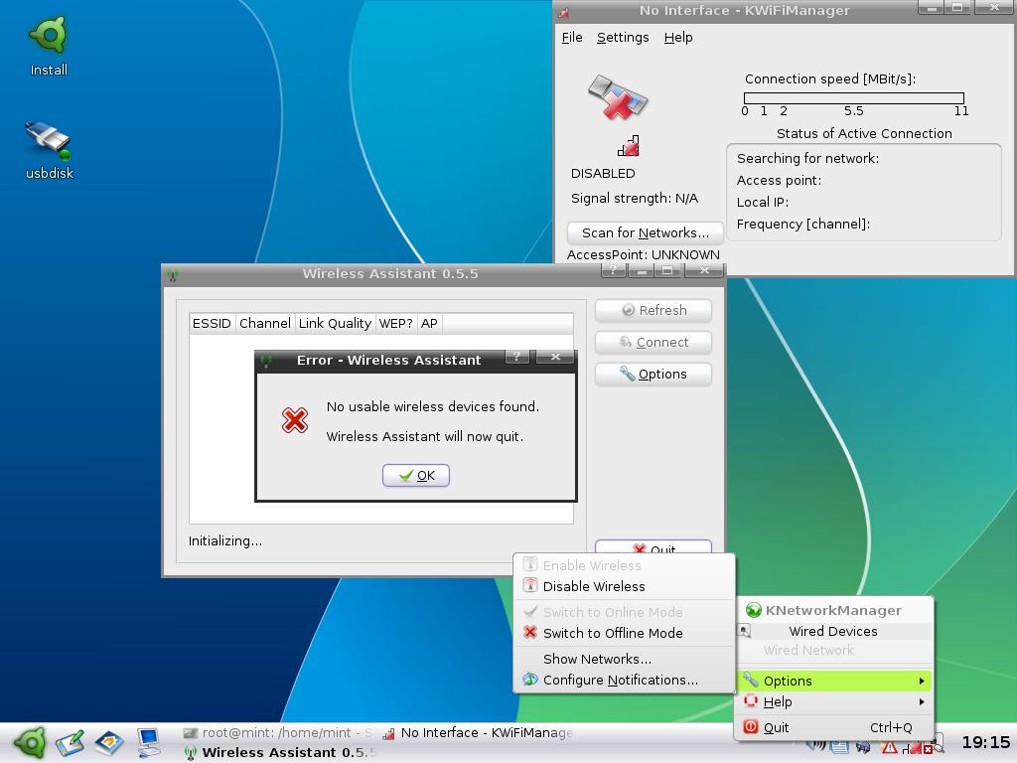The height and width of the screenshot is (763, 1017).
Task: Click the Wireless Assistant titlebar antenna icon
Action: (x=173, y=276)
